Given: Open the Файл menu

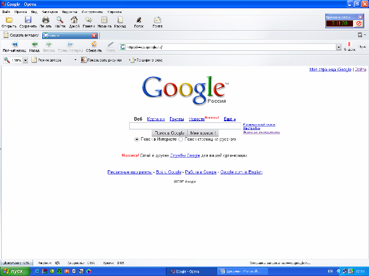Looking at the screenshot, I should (x=6, y=12).
